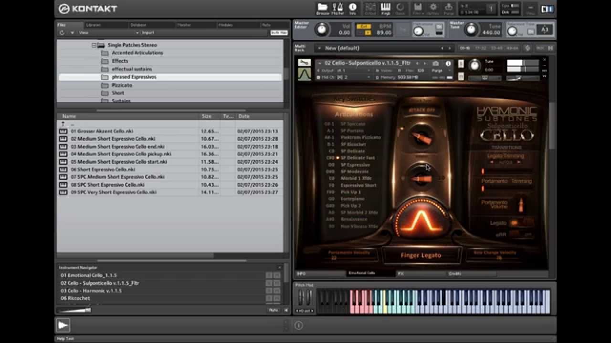Show rack page 17-32
The image size is (611, 343).
point(481,48)
